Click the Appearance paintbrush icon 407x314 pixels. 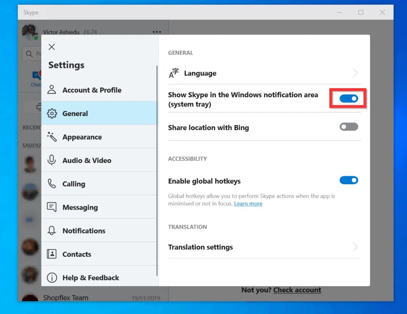[52, 137]
